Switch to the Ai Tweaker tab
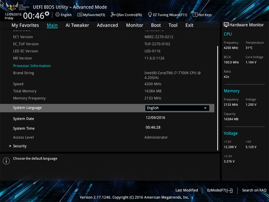The image size is (269, 202). click(x=77, y=25)
